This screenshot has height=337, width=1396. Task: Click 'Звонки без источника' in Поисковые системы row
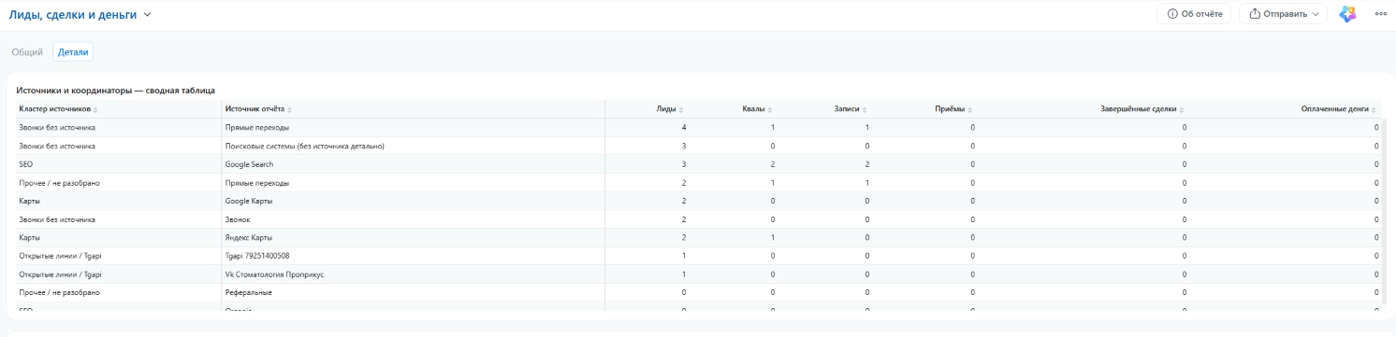[x=57, y=147]
